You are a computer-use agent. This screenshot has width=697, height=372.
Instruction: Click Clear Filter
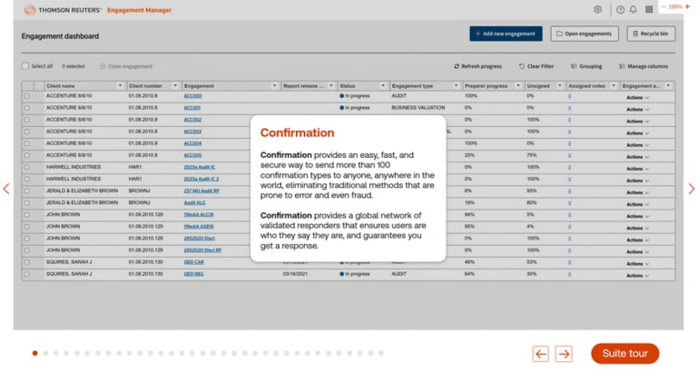coord(536,66)
